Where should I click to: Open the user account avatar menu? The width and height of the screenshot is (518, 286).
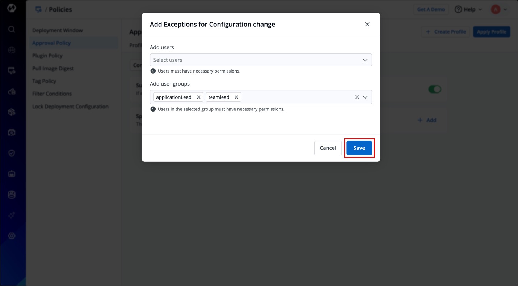(x=498, y=9)
